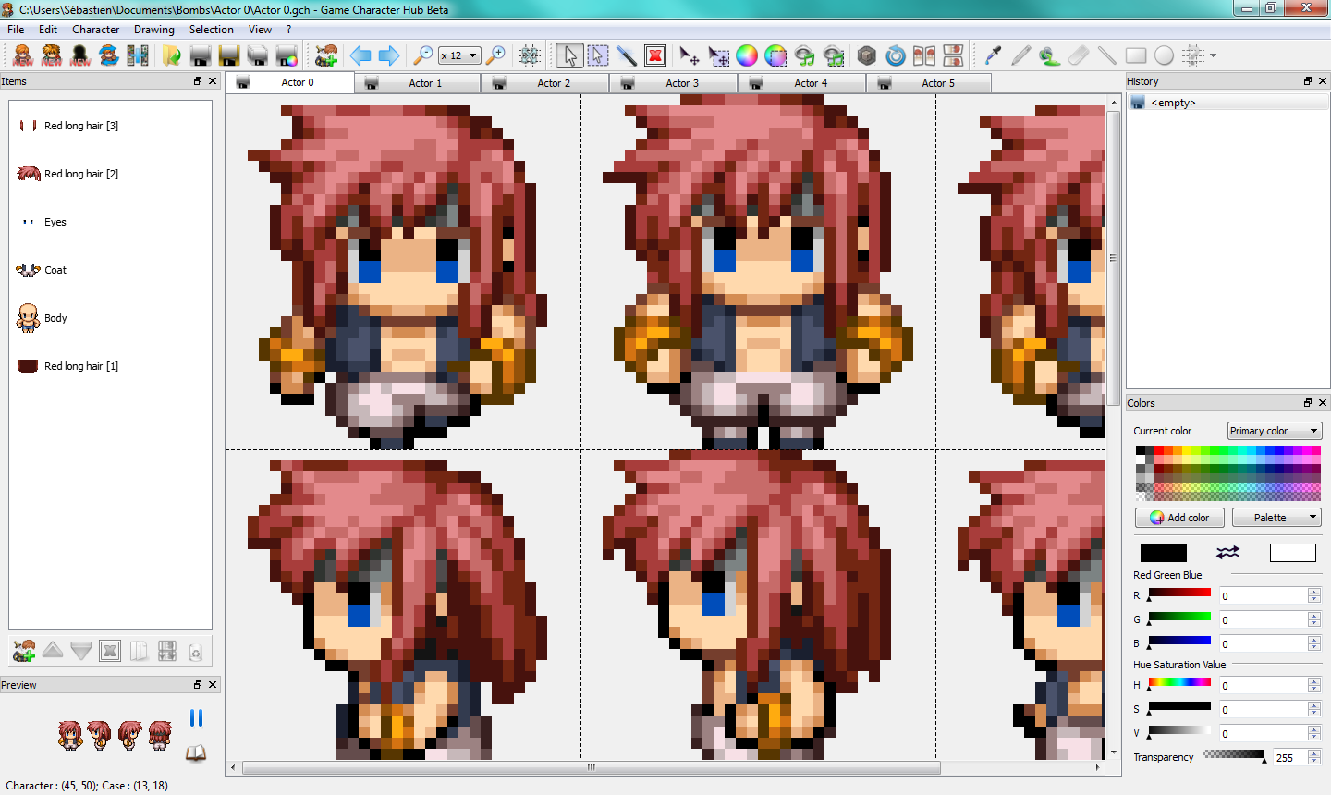Open the Character menu

coord(95,29)
